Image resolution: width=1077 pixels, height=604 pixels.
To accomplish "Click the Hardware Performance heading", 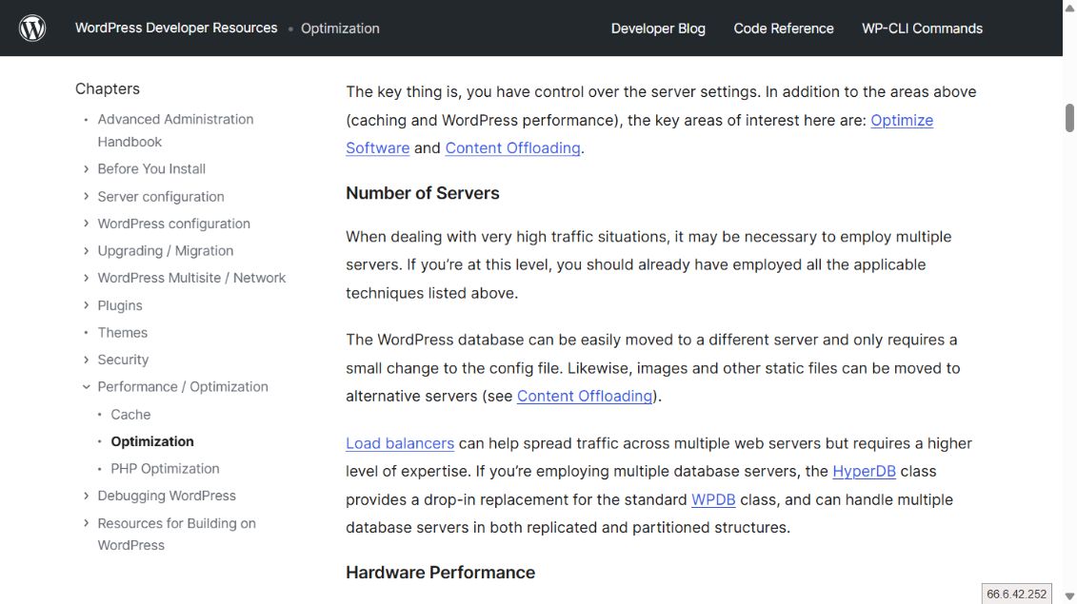I will point(440,573).
